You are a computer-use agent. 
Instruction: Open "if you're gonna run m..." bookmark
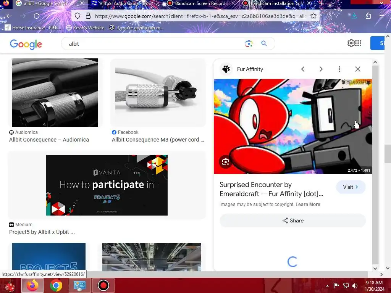point(137,27)
